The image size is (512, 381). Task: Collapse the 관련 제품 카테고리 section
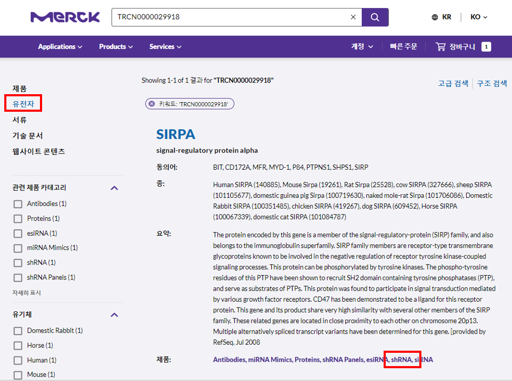114,188
